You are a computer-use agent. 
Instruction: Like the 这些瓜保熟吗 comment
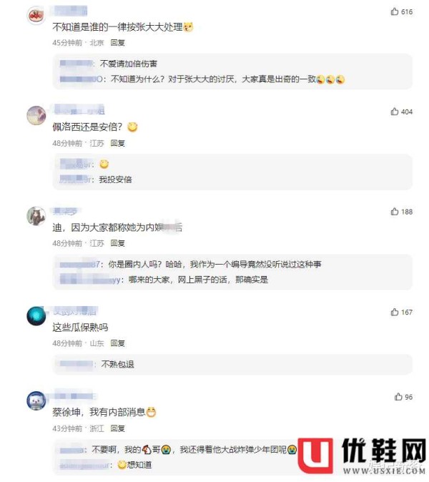pos(395,312)
